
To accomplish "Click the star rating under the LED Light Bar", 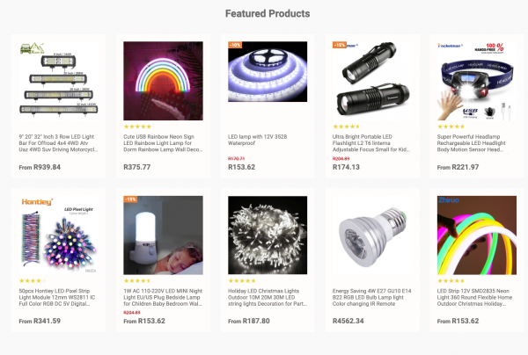I will (32, 127).
